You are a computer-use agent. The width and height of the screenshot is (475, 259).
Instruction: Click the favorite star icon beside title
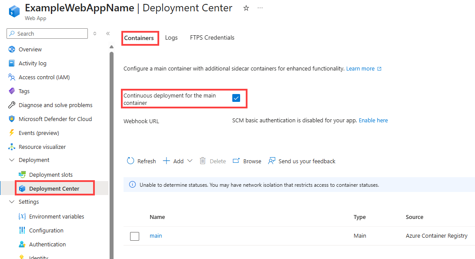click(x=246, y=8)
